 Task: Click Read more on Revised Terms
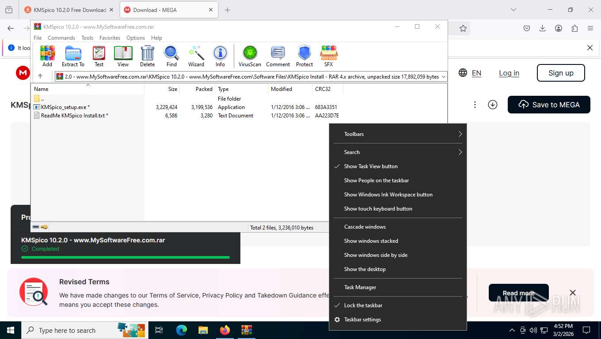(x=518, y=293)
